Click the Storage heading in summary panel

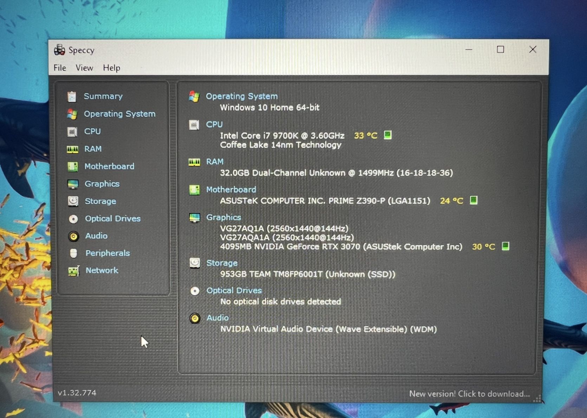[x=222, y=263]
